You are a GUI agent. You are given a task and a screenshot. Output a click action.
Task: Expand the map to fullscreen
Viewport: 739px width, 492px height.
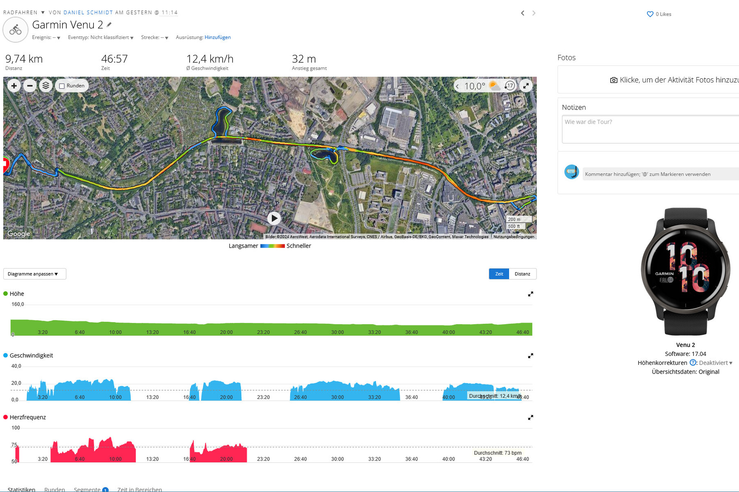point(526,86)
